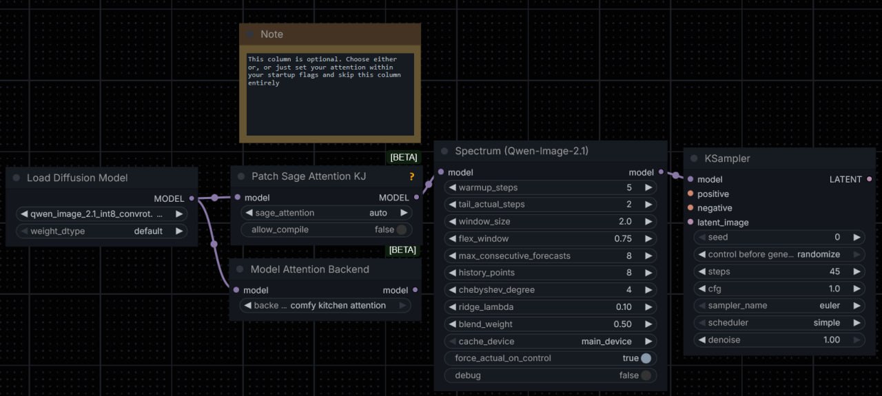
Task: Collapse Patch Sage Attention KJ node dot
Action: tap(240, 176)
